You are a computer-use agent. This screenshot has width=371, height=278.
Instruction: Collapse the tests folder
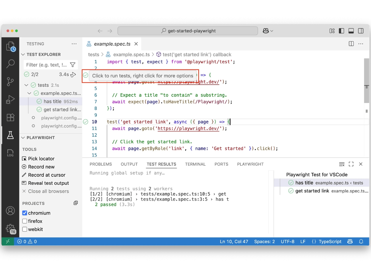pos(26,85)
